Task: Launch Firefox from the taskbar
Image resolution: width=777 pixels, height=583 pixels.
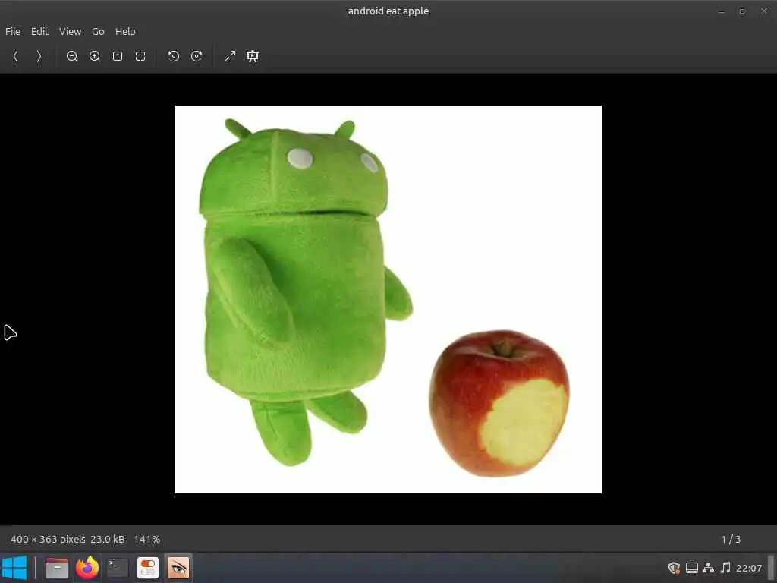Action: [x=87, y=568]
